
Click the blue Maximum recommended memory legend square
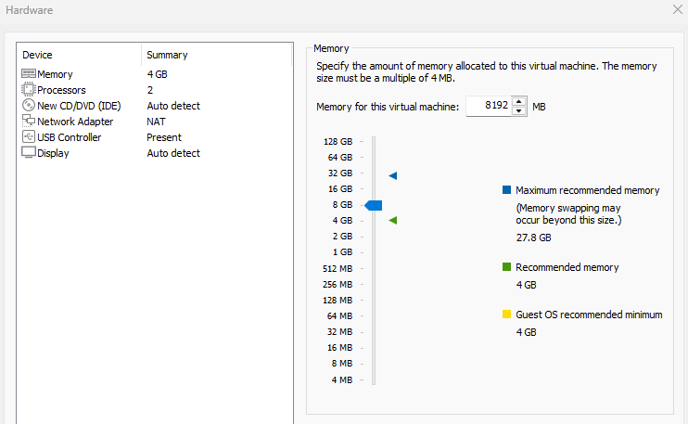click(x=506, y=190)
